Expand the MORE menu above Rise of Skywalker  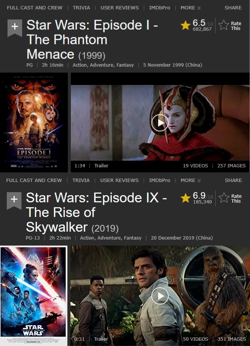191,181
